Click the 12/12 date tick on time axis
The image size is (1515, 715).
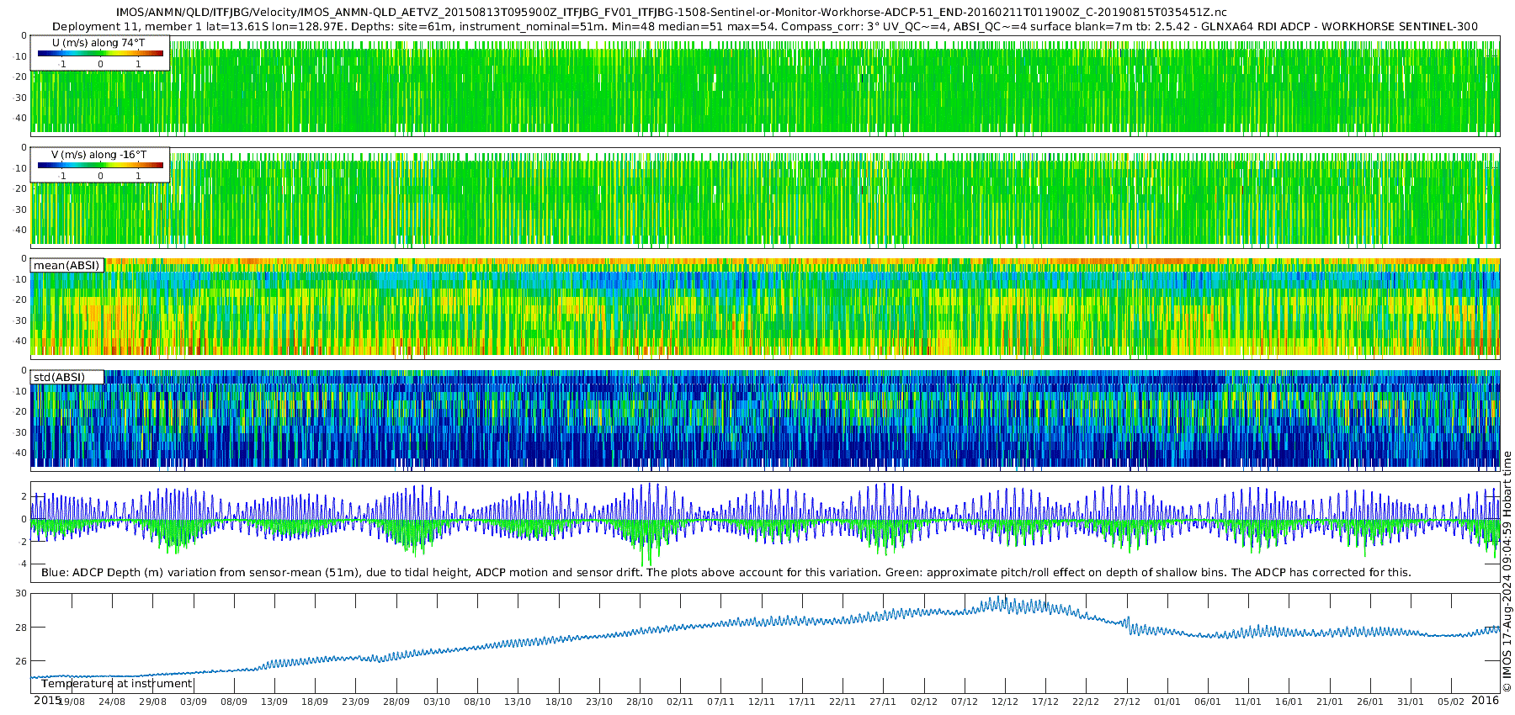[x=1005, y=702]
